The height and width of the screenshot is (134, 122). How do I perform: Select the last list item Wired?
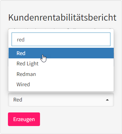coord(61,84)
